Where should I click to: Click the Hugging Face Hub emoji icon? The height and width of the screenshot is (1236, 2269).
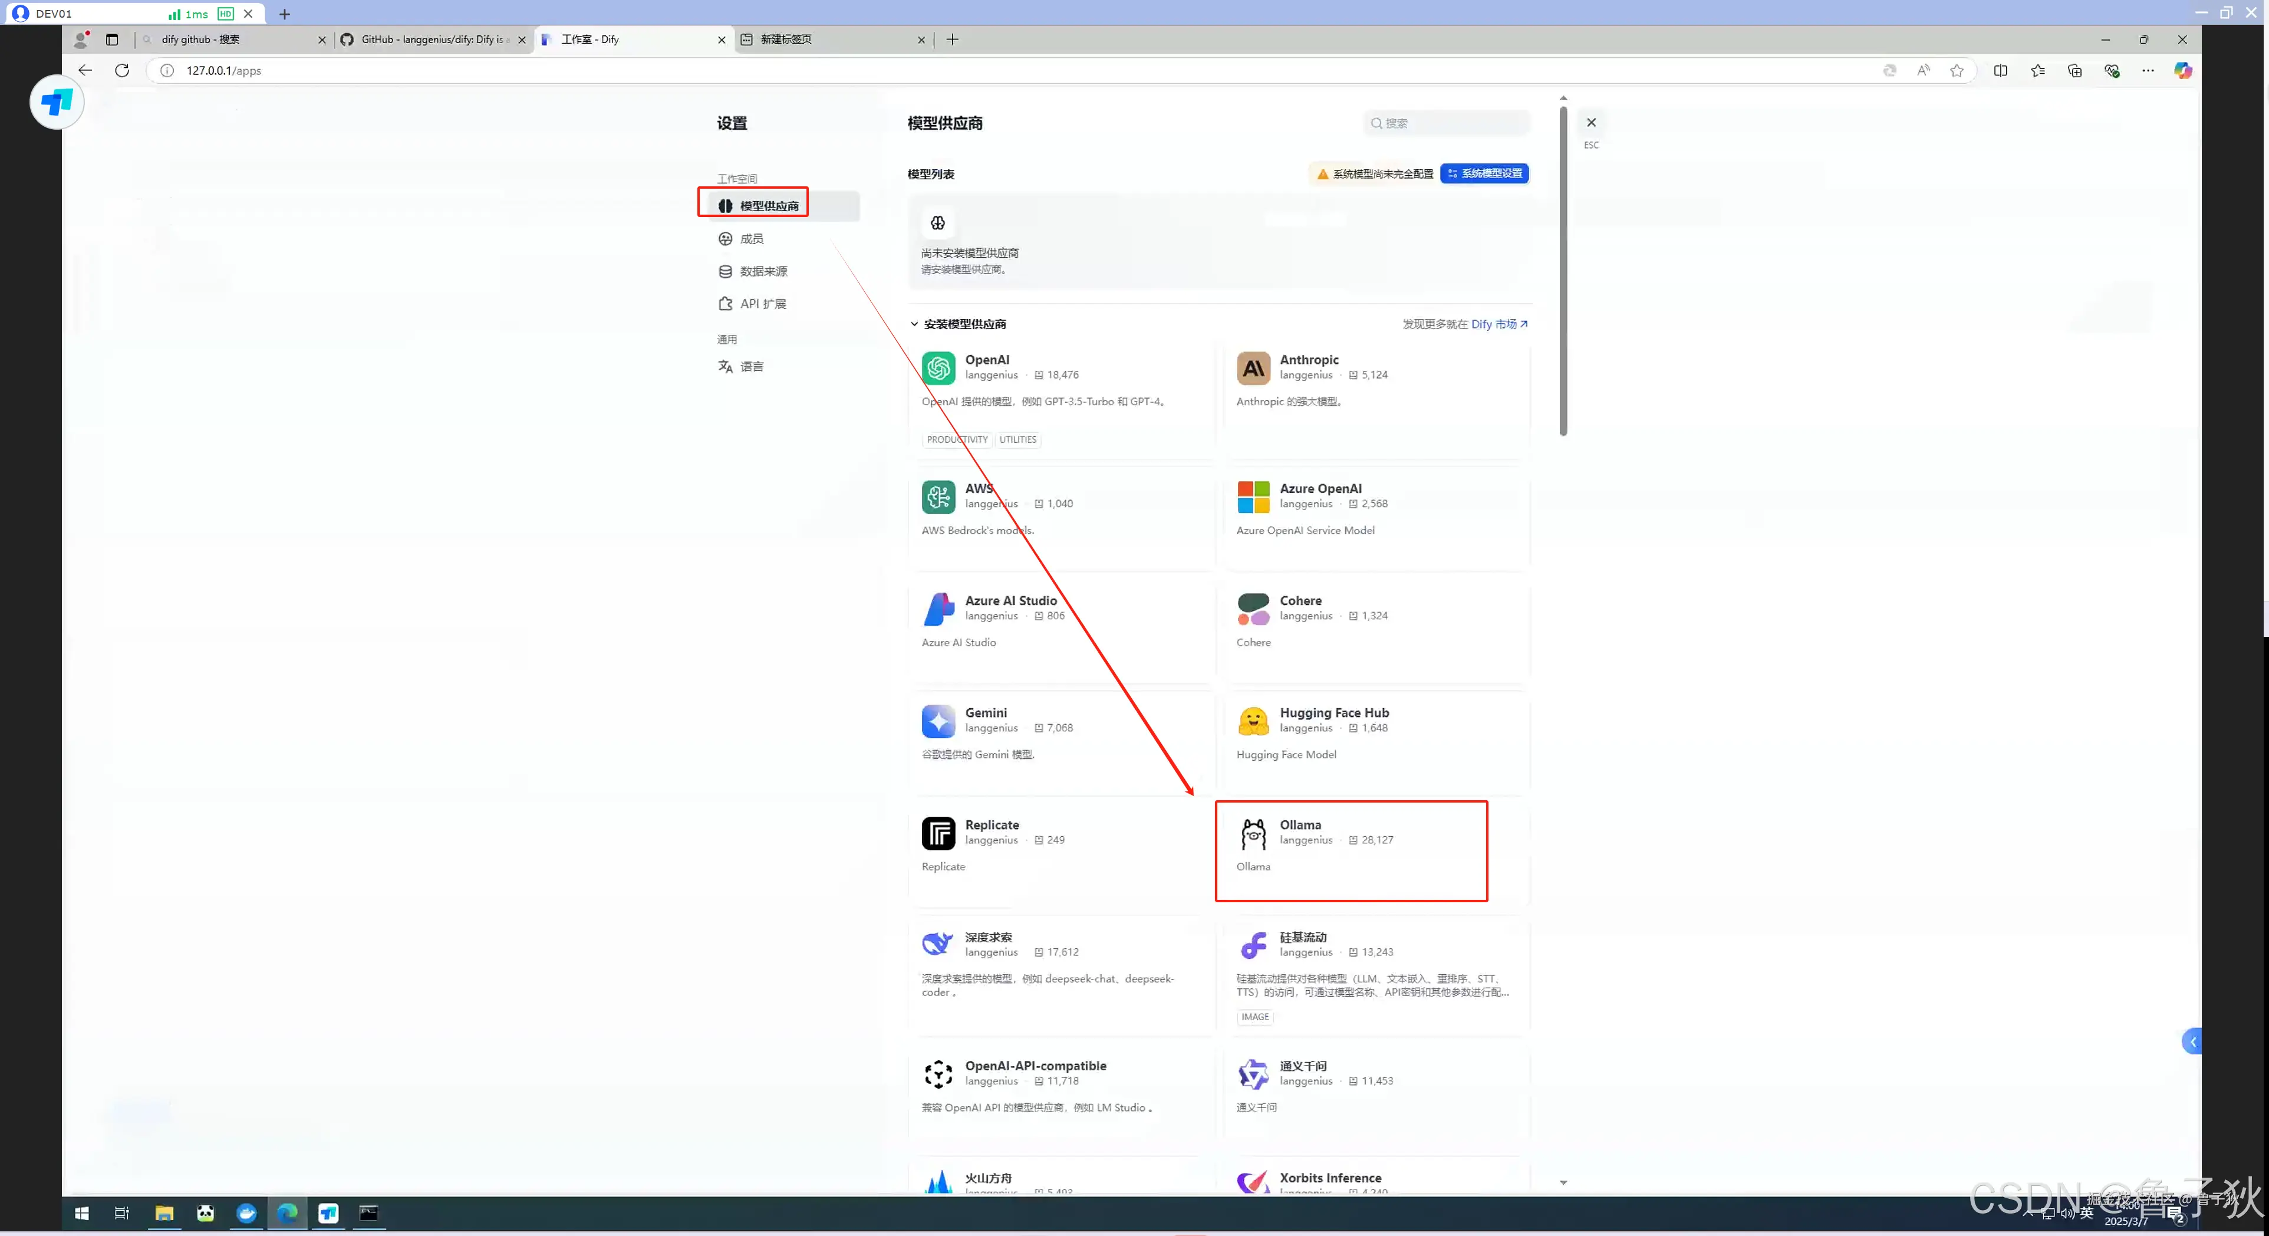point(1253,721)
